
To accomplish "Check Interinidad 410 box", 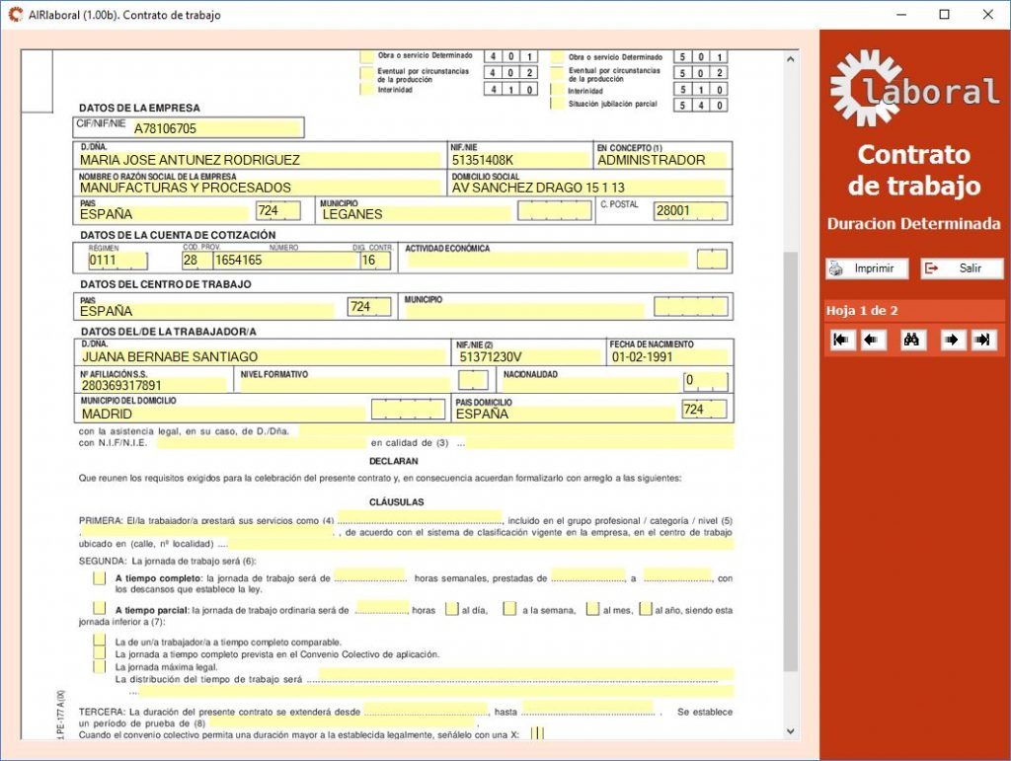I will click(x=366, y=90).
